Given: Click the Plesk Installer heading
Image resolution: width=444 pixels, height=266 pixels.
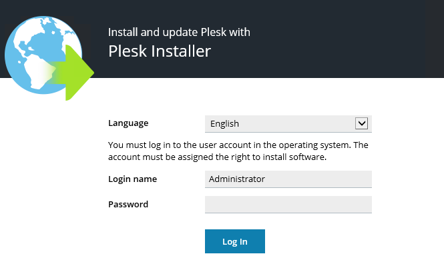Looking at the screenshot, I should 160,51.
